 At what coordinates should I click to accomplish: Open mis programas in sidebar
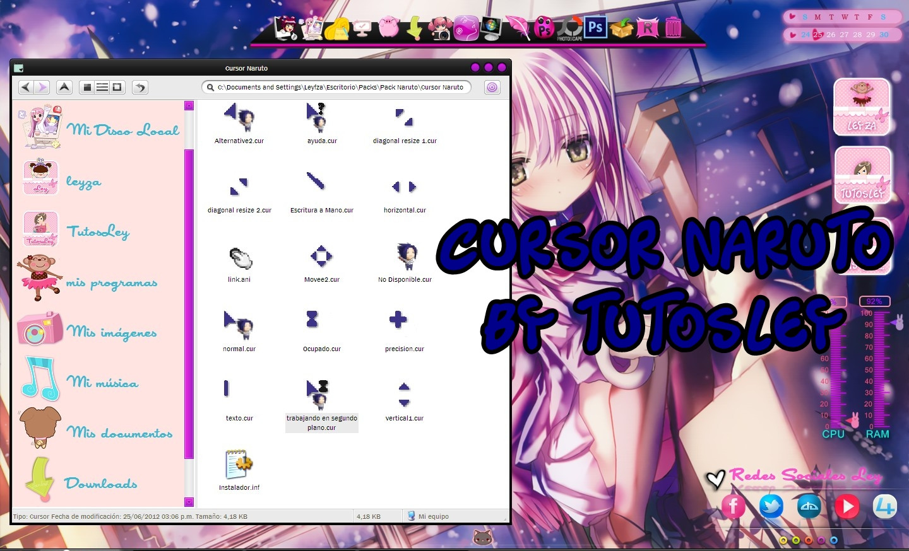point(87,279)
